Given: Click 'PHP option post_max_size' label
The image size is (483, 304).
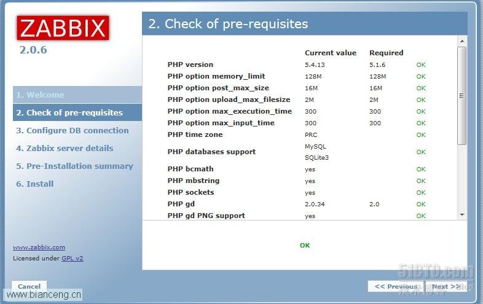Looking at the screenshot, I should 218,88.
